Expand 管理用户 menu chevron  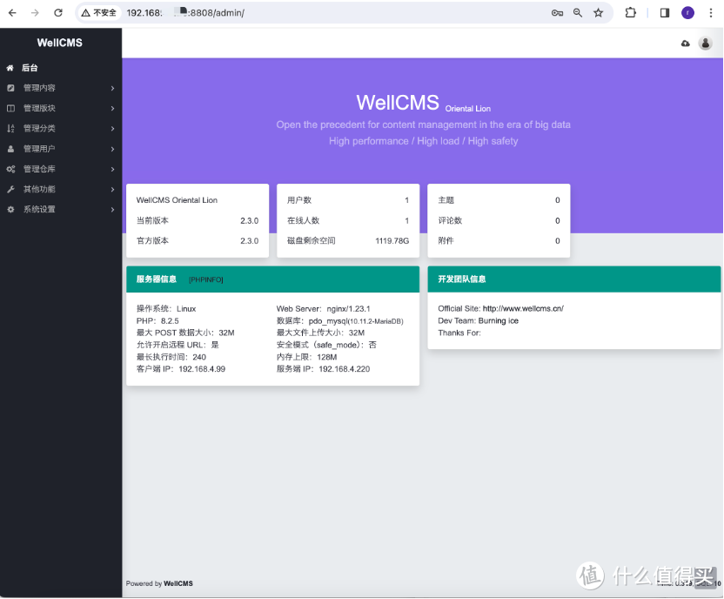click(112, 149)
